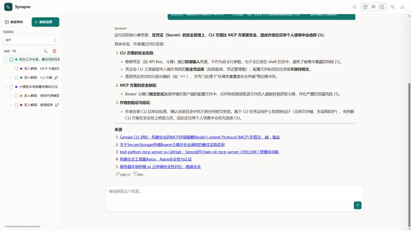Open the 构建生态工具篇Axios source link
411x231 pixels.
[156, 159]
